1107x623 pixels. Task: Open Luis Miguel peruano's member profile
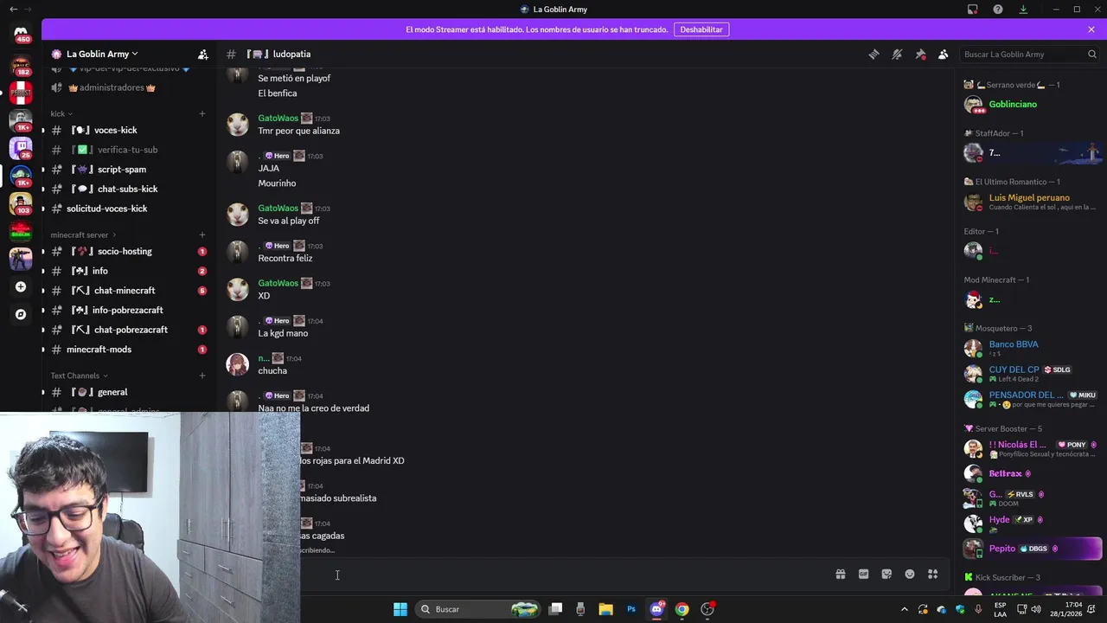click(x=1032, y=202)
